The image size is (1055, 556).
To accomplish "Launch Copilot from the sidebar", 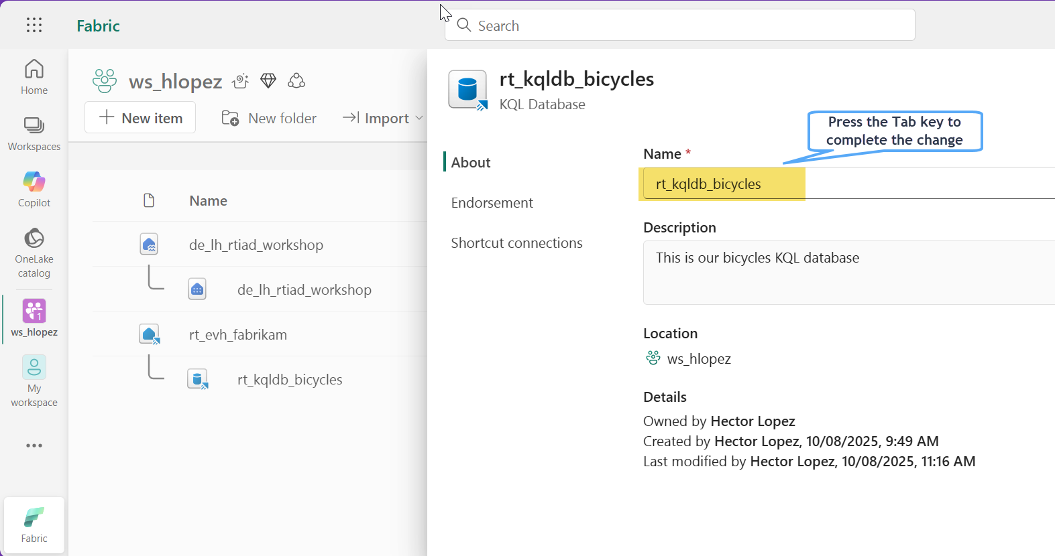I will (34, 190).
